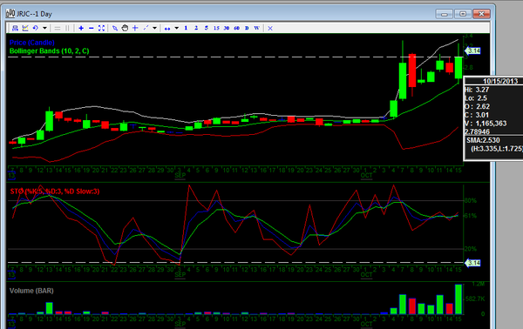
Task: Click the 'SMA:2.530' value in data box
Action: [483, 140]
